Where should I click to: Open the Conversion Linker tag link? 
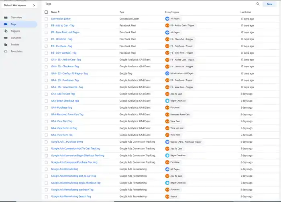61,18
